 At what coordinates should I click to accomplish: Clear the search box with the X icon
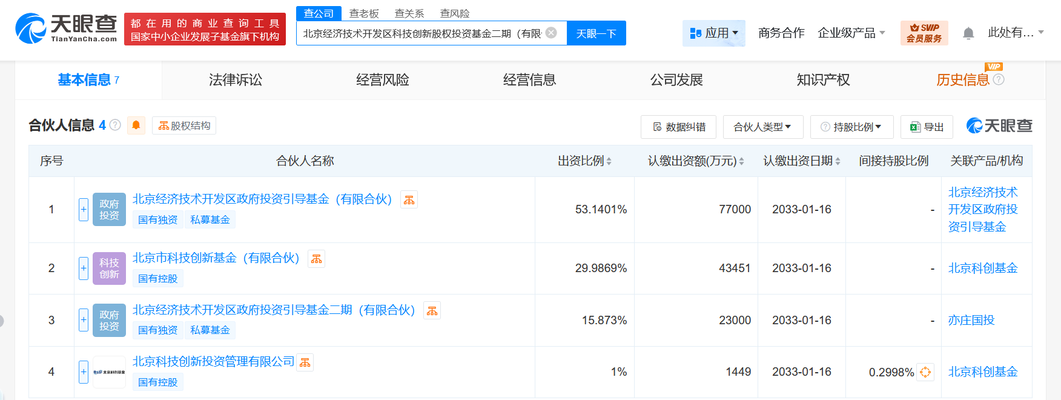coord(551,33)
